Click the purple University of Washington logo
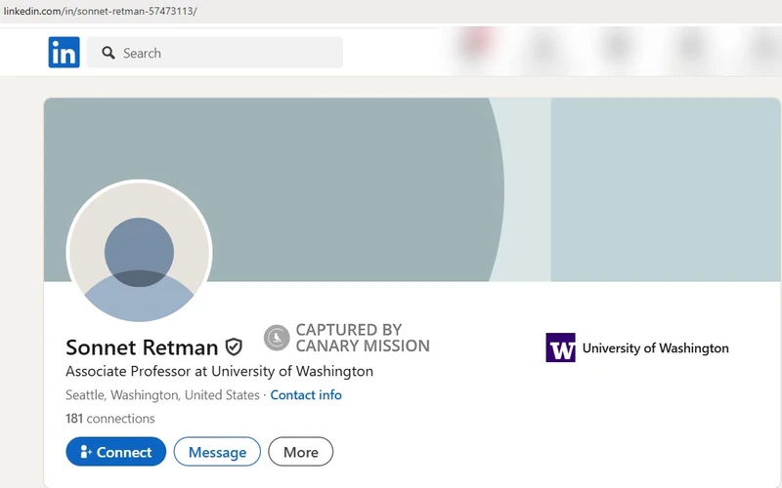782x488 pixels. click(x=560, y=347)
